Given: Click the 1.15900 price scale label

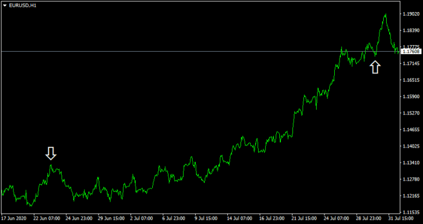Looking at the screenshot, I should pos(411,96).
